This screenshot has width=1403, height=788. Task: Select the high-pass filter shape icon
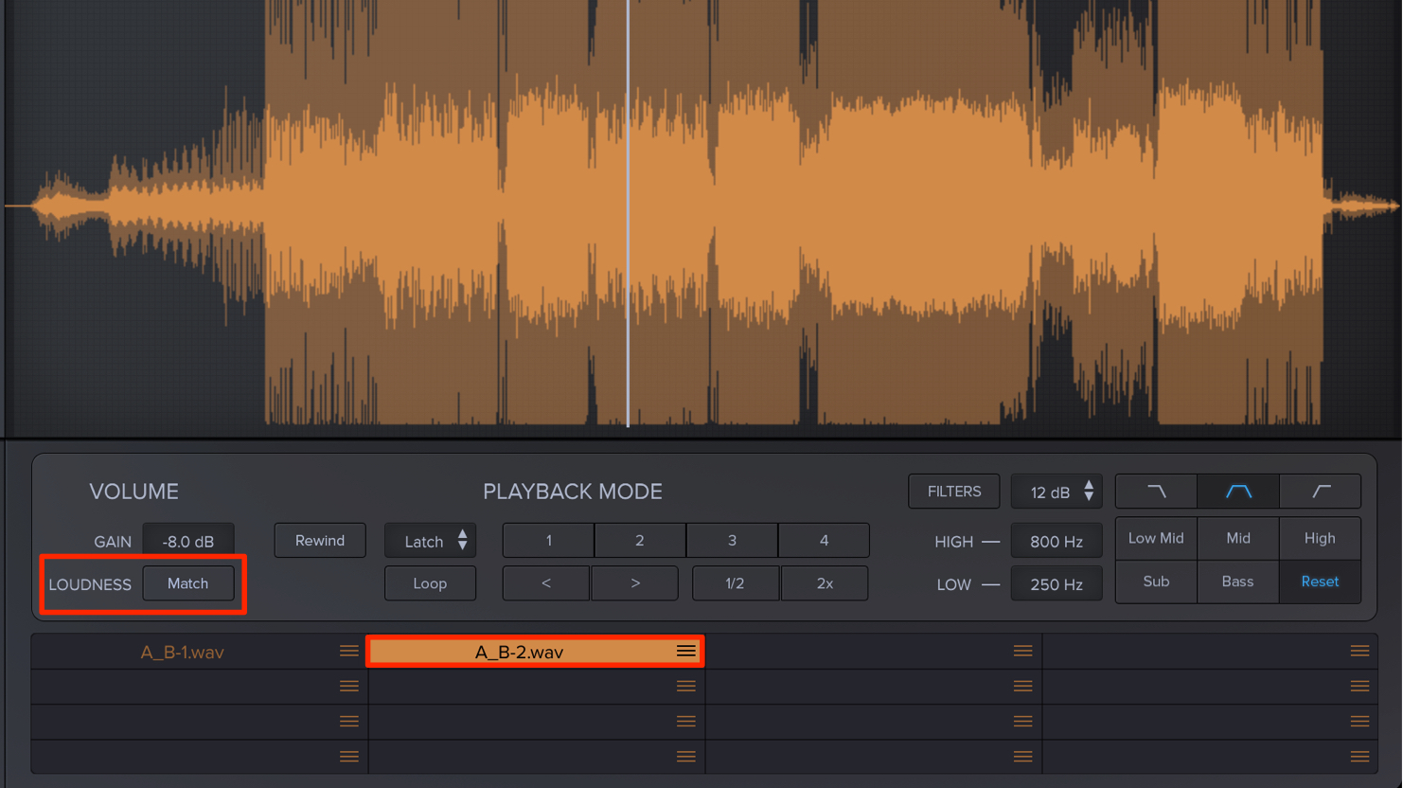(x=1321, y=492)
